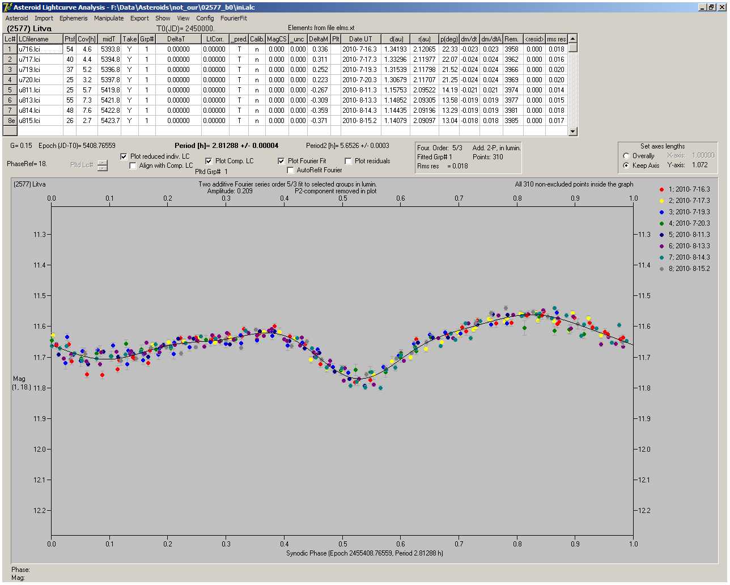Click Date UT cell 2010-8-15.2
This screenshot has height=585, width=730.
(x=360, y=121)
